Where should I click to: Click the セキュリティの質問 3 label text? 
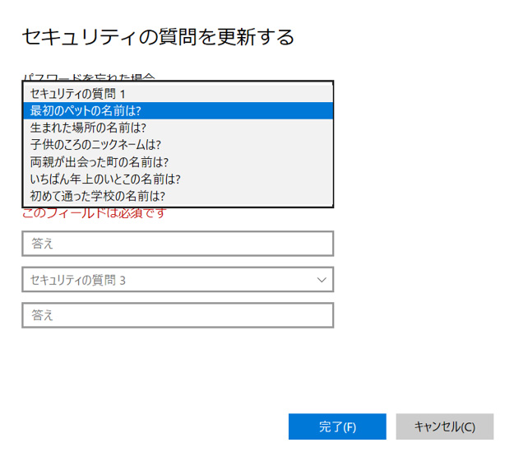78,280
